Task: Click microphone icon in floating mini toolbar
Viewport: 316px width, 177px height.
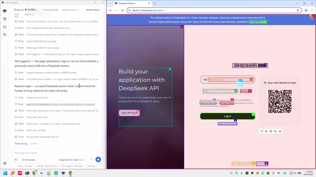Action: [x=266, y=131]
